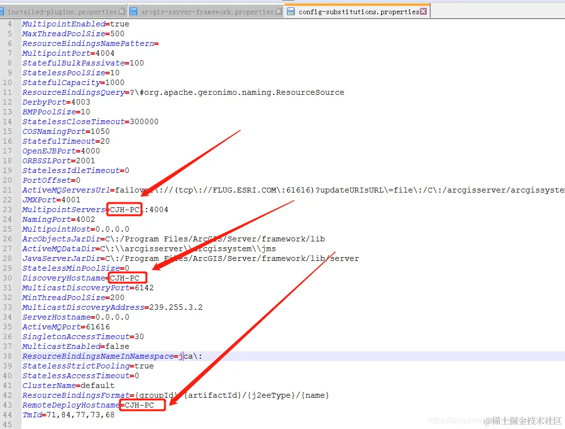The height and width of the screenshot is (429, 565).
Task: Click the JavaServerJarDir key
Action: [x=61, y=258]
